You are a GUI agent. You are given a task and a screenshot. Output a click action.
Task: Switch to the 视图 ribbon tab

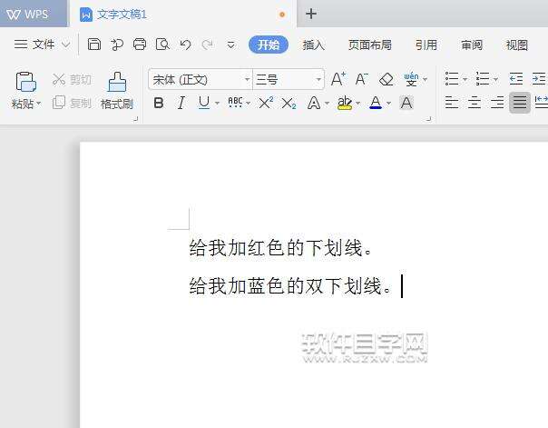coord(517,45)
